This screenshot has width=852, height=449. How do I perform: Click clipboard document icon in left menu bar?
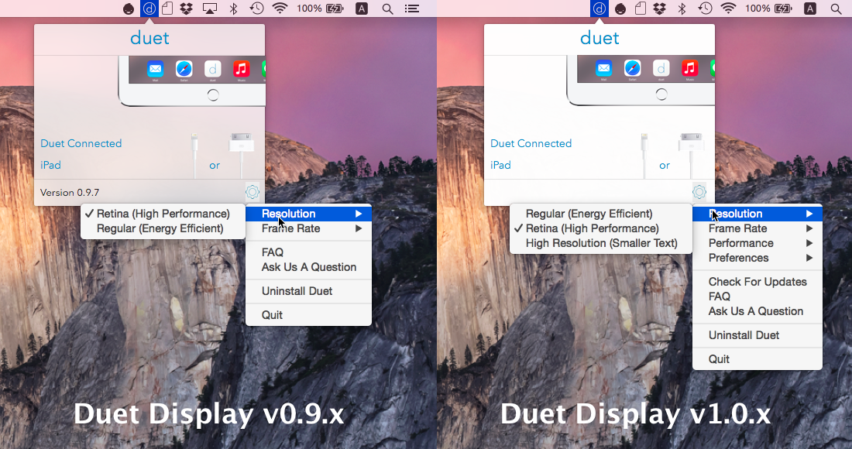(167, 9)
